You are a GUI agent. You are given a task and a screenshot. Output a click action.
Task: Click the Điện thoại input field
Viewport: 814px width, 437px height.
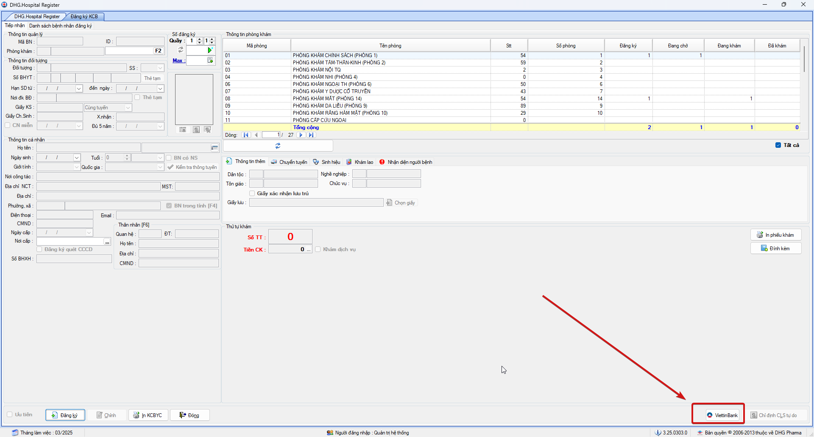pos(65,215)
